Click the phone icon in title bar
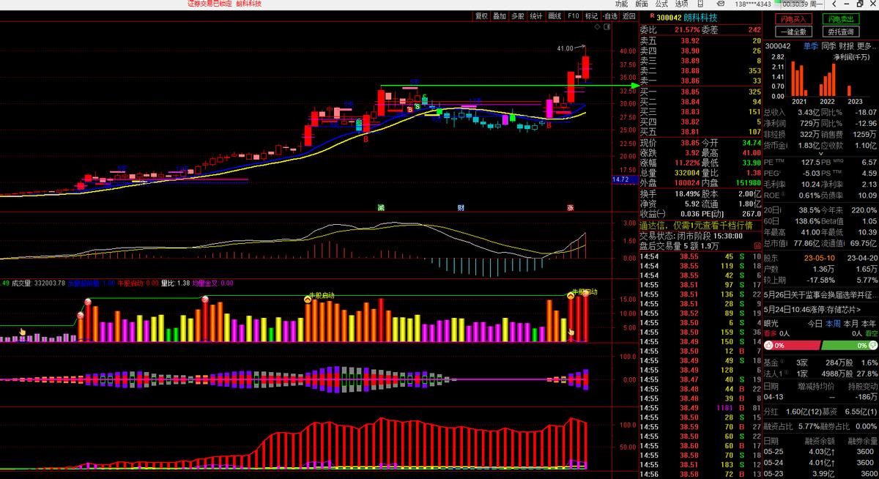This screenshot has height=479, width=879. coord(700,4)
